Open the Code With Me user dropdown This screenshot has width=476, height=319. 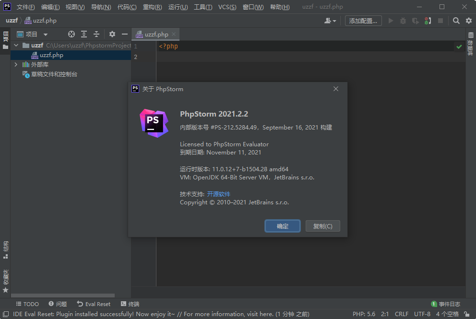(x=330, y=21)
